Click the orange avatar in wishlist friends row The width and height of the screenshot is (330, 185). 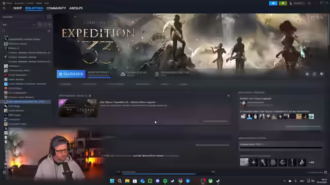299,117
